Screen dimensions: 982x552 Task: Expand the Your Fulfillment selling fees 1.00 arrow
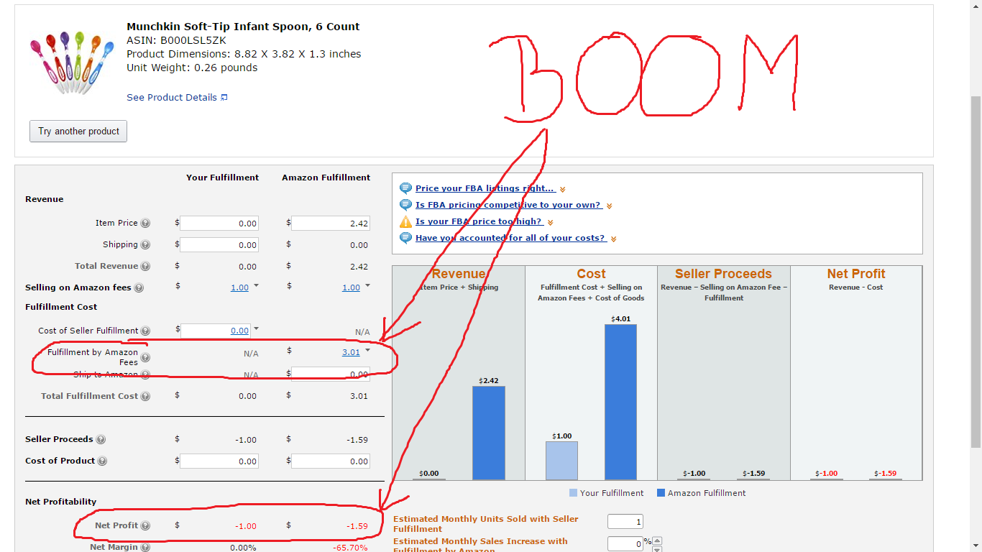256,286
